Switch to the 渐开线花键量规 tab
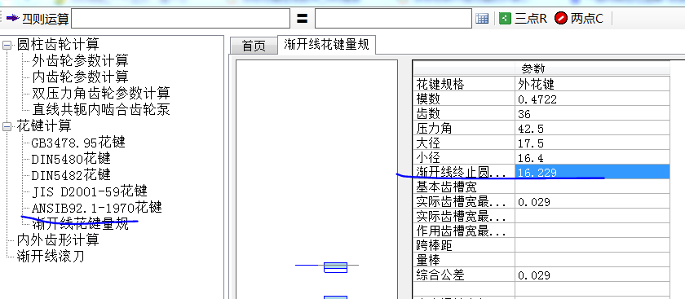The image size is (685, 299). coord(326,45)
